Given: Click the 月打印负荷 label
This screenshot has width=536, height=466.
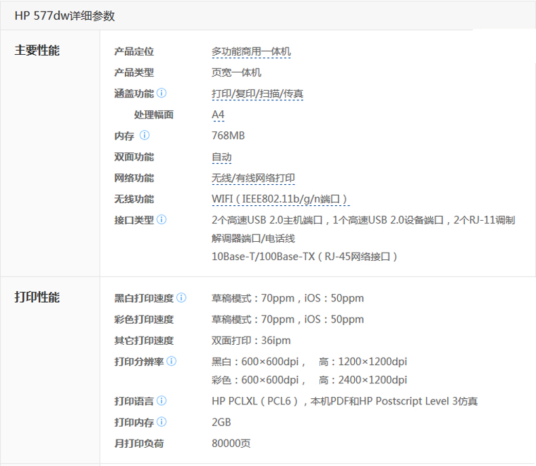Looking at the screenshot, I should click(x=139, y=444).
